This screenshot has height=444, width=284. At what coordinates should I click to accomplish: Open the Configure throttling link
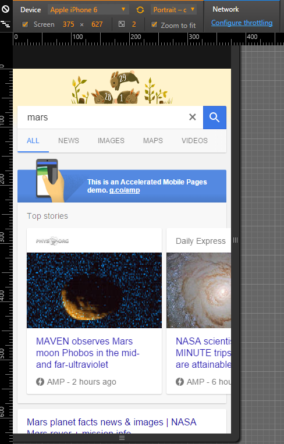tap(242, 23)
